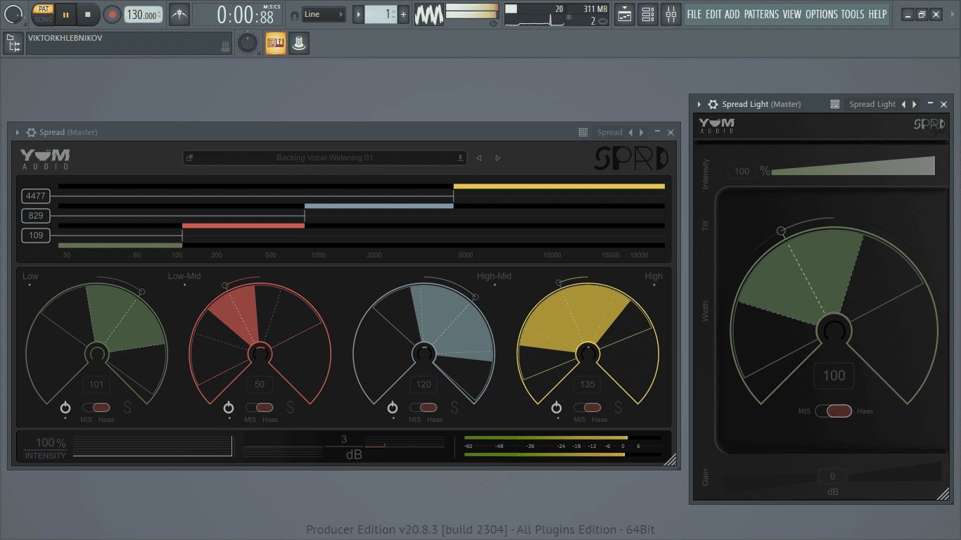Toggle Low-Mid band power button
The height and width of the screenshot is (540, 961).
(229, 408)
